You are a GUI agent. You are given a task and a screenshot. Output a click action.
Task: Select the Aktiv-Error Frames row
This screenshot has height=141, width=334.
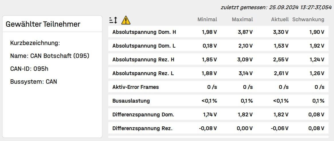[x=135, y=87]
